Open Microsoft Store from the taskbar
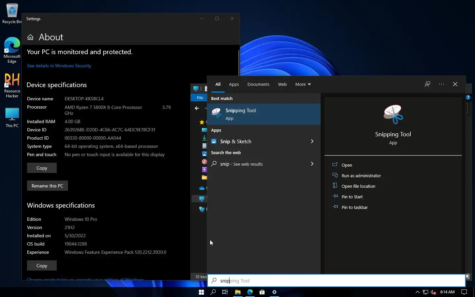475x297 pixels. click(262, 292)
